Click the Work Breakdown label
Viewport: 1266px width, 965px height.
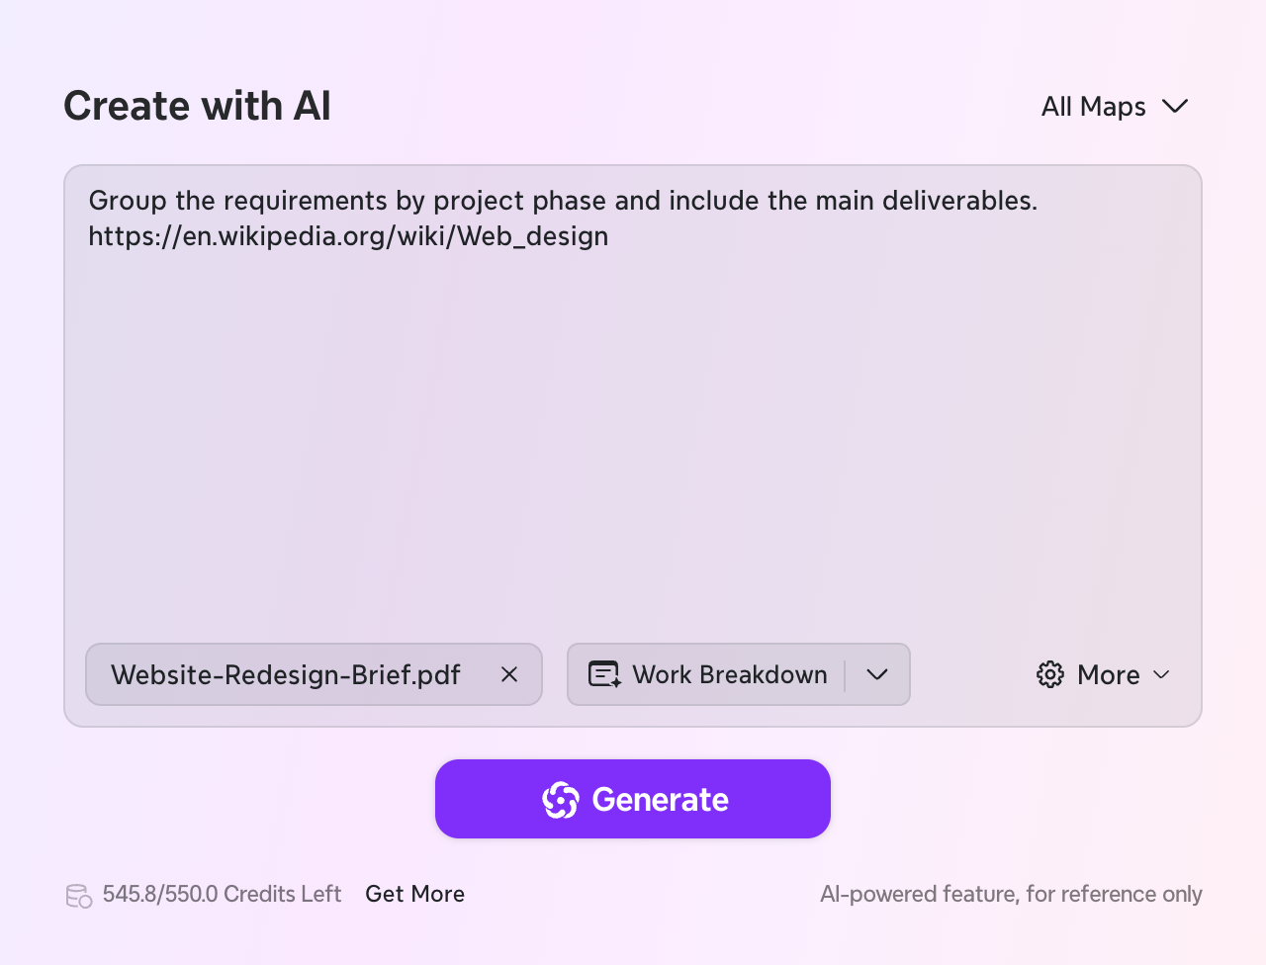click(730, 674)
